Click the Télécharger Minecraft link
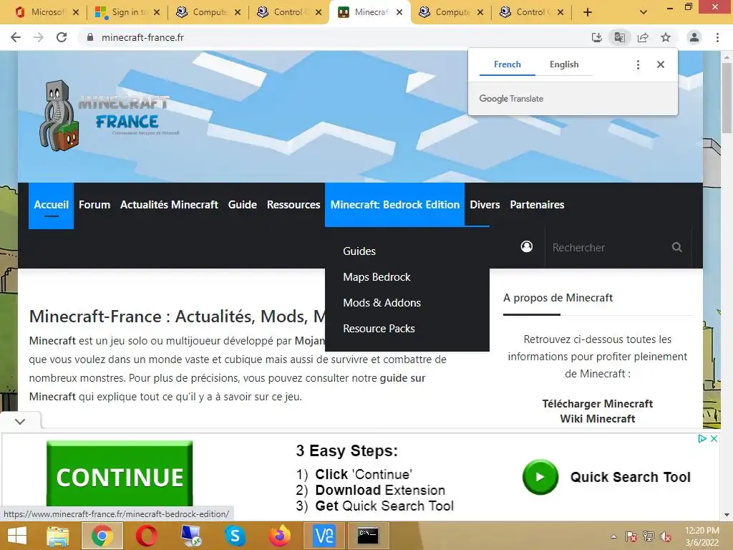Viewport: 733px width, 550px height. 598,404
